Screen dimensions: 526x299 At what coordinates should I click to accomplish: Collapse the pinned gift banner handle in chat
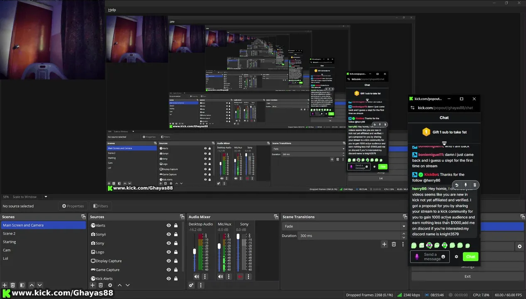point(444,143)
